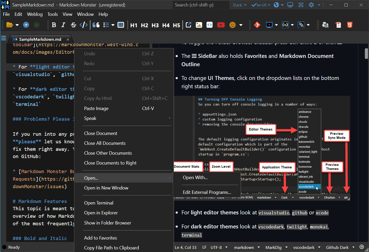Insert a block quote from the toolbar
The image size is (369, 252).
tap(96, 25)
